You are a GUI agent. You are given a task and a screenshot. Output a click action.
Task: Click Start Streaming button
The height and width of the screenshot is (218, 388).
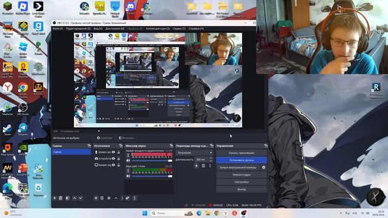click(x=241, y=153)
